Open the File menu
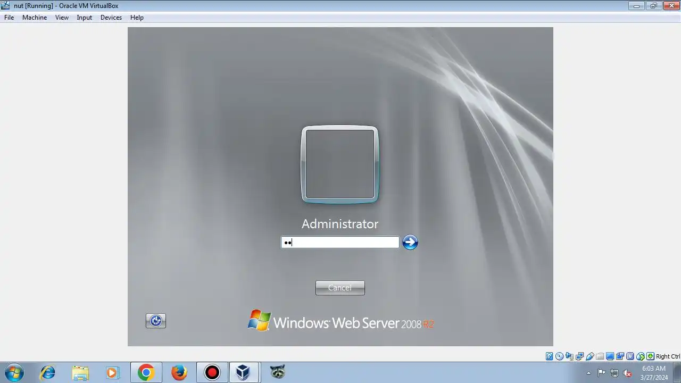Screen dimensions: 681x383 click(9, 18)
